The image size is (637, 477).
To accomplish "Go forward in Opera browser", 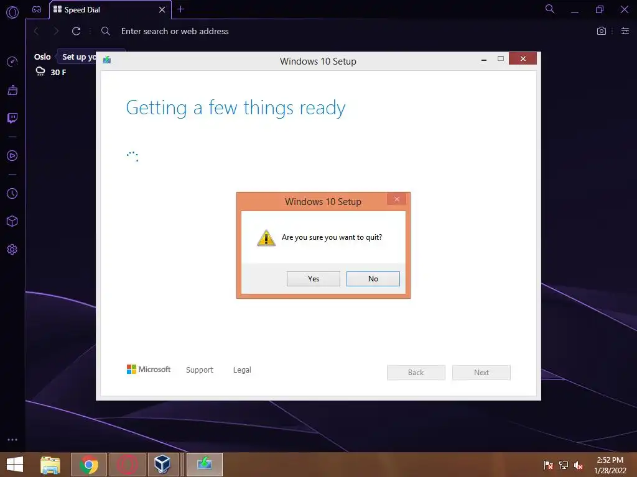I will click(56, 31).
